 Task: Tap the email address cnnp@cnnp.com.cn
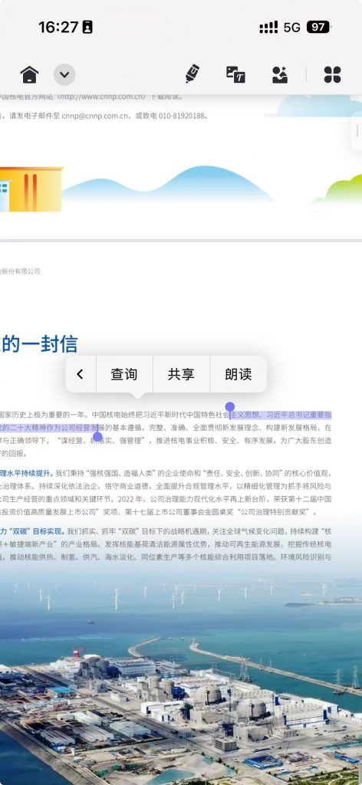point(94,116)
